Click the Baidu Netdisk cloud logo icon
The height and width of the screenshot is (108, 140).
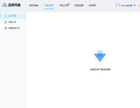tap(5, 5)
